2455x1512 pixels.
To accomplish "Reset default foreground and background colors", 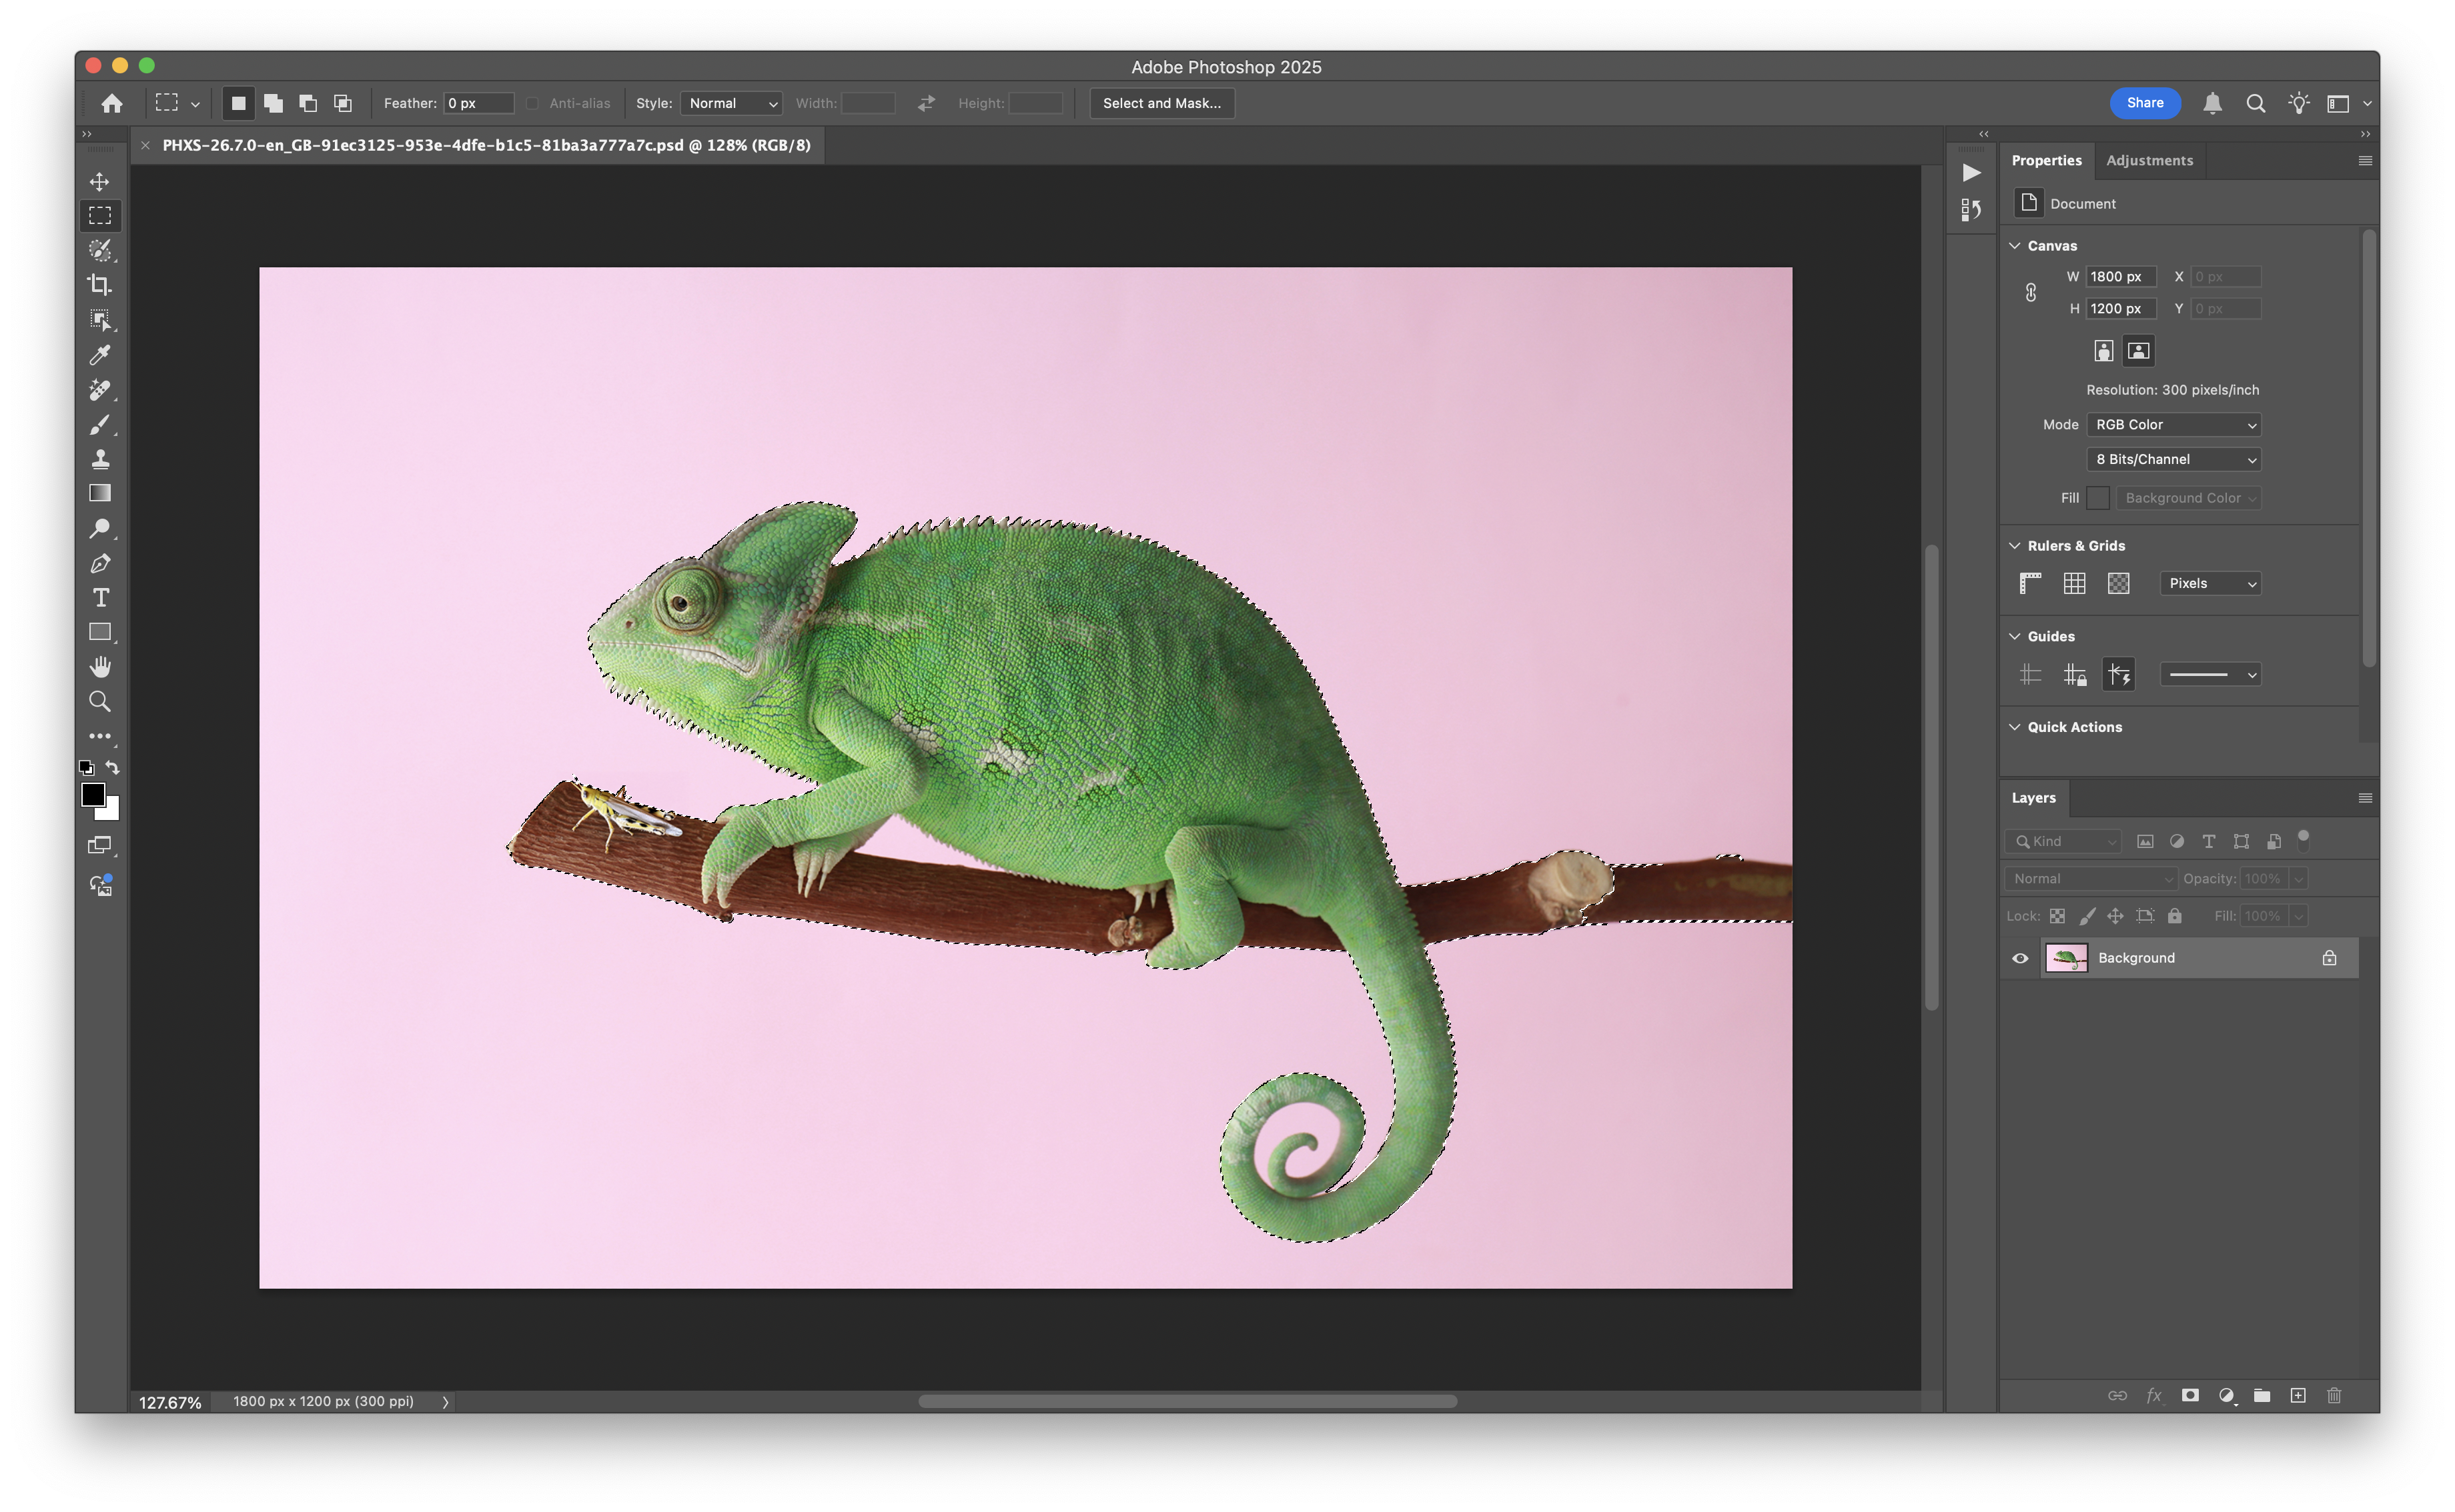I will click(87, 768).
